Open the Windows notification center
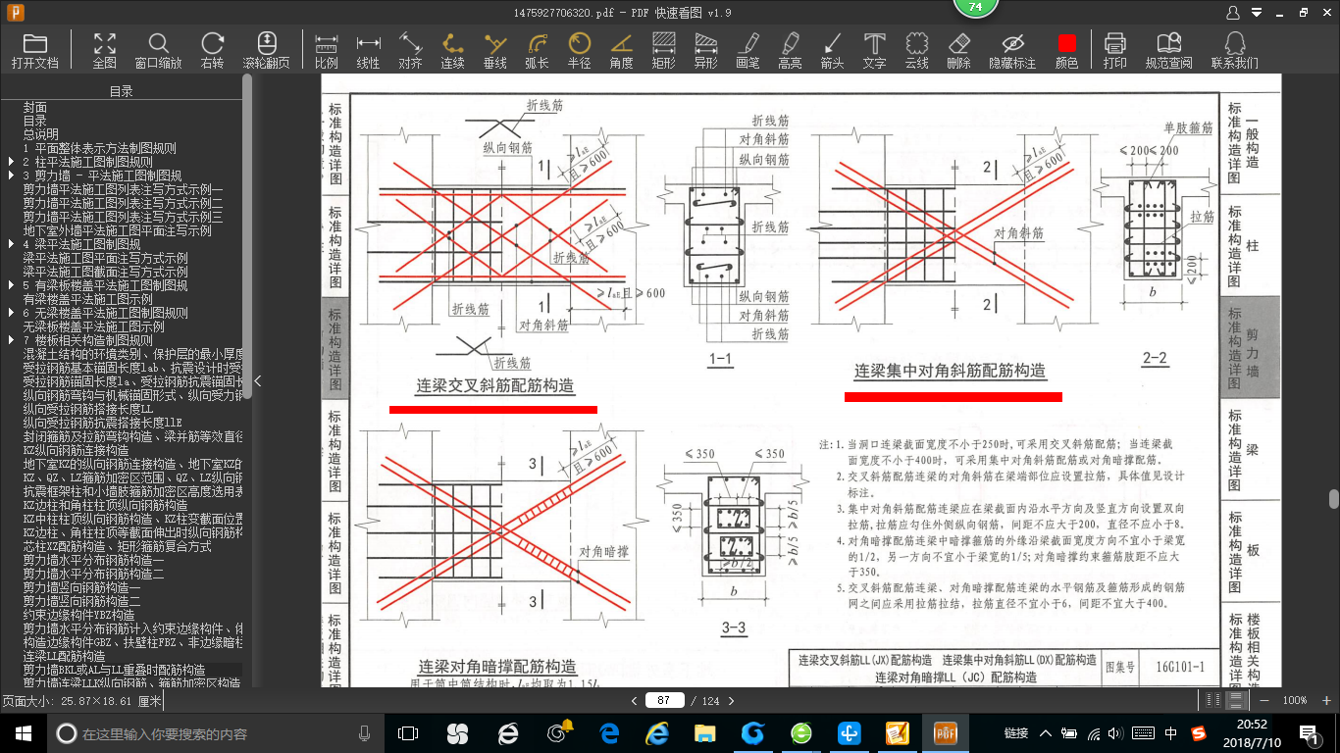Image resolution: width=1340 pixels, height=753 pixels. tap(1308, 733)
